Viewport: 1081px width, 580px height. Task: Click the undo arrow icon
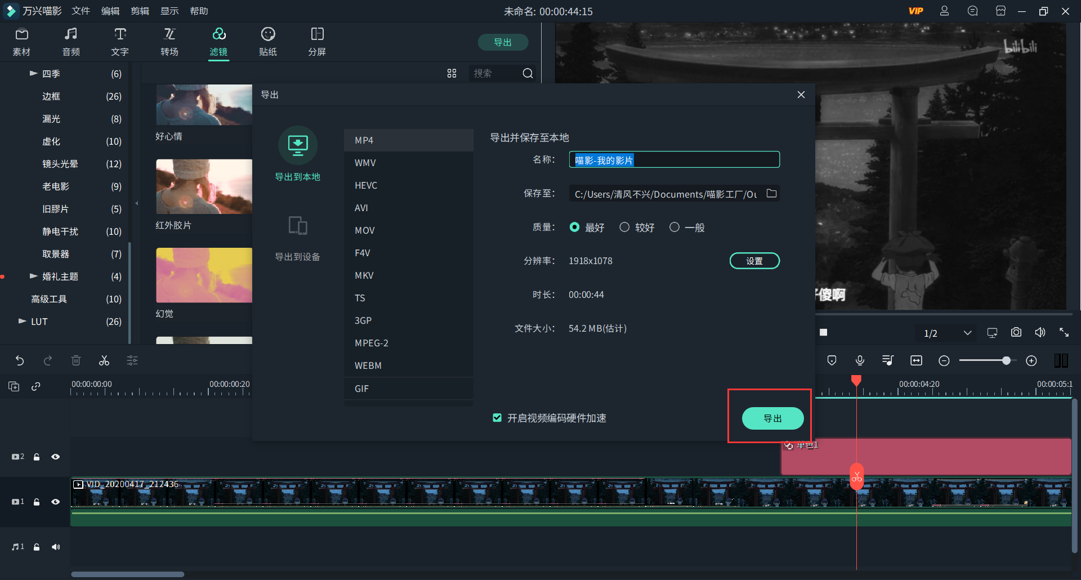(20, 361)
